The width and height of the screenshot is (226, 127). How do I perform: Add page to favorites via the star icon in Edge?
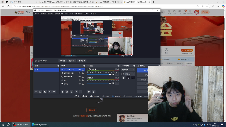point(207,6)
